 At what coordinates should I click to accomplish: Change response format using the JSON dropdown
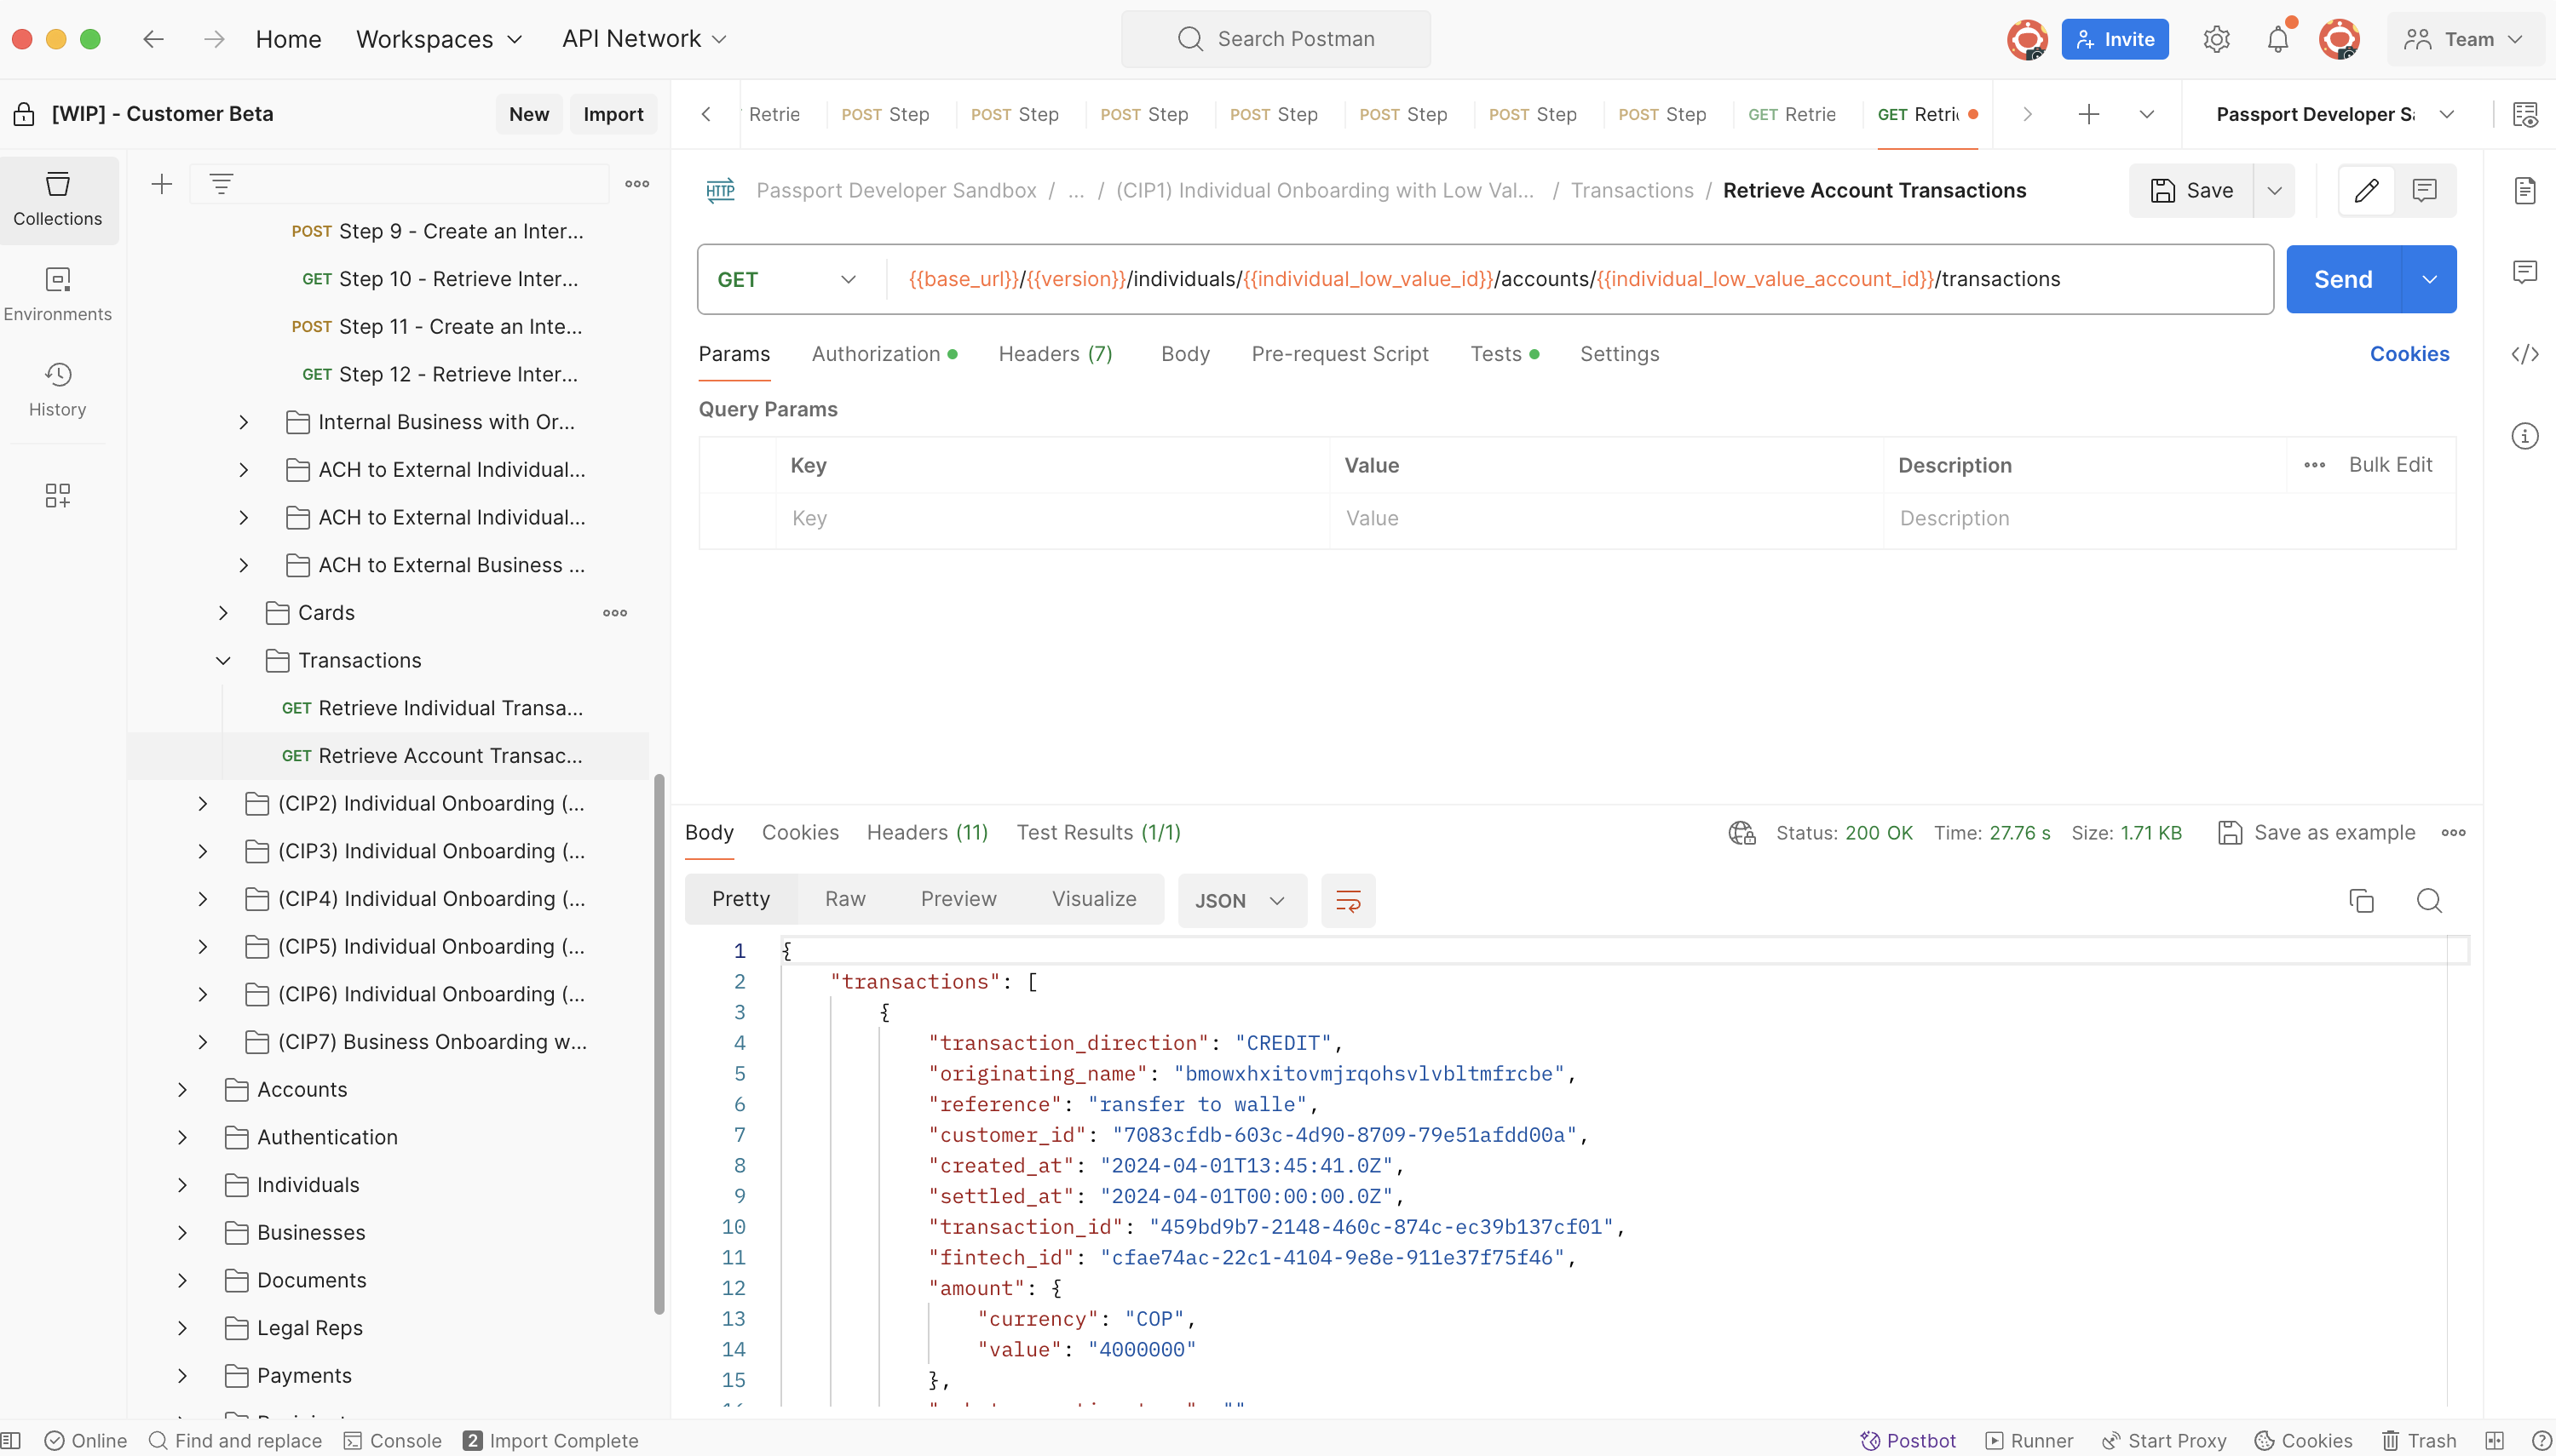click(x=1240, y=900)
